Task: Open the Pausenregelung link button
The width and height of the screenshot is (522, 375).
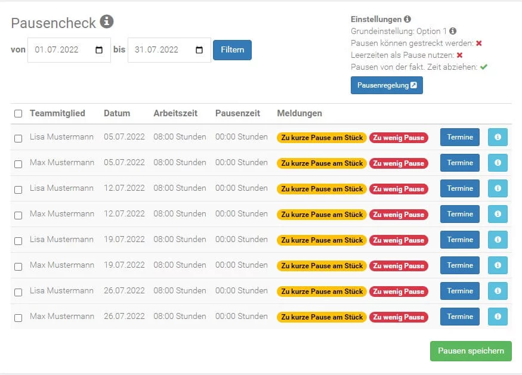Action: coord(387,85)
